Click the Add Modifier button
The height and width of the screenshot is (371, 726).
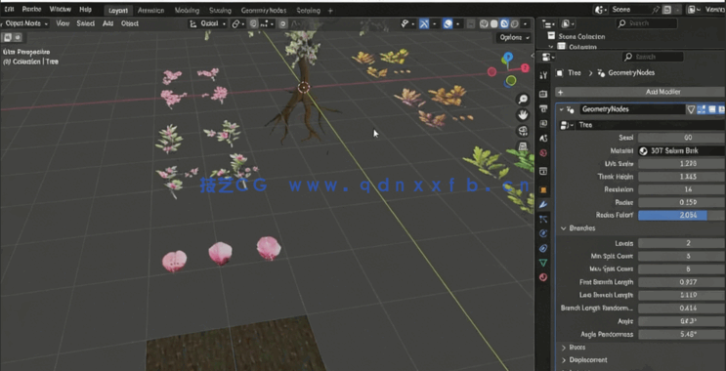pos(640,92)
